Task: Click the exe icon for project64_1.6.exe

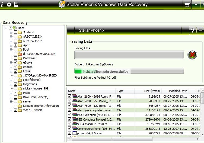Action: (75, 133)
